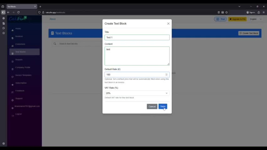Image resolution: width=267 pixels, height=150 pixels.
Task: Click the site lock icon
Action: tap(43, 13)
